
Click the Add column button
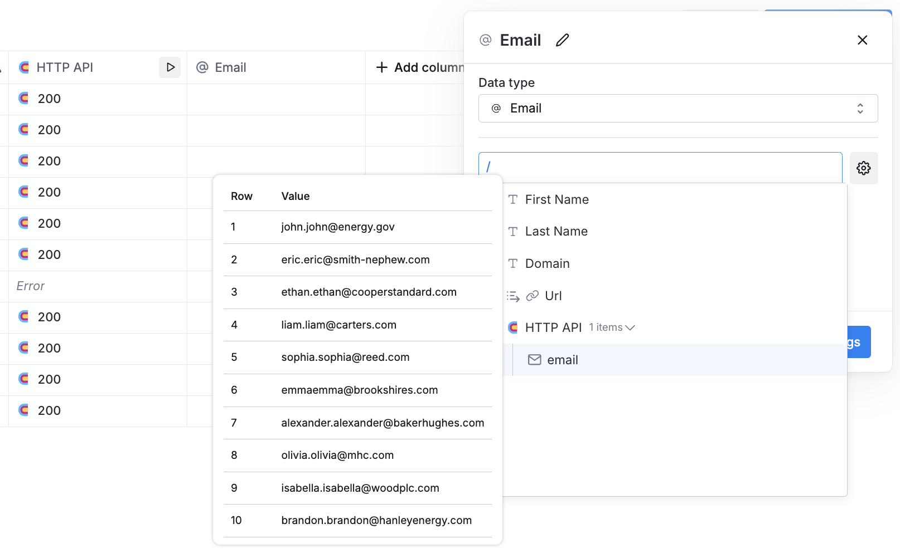click(418, 67)
